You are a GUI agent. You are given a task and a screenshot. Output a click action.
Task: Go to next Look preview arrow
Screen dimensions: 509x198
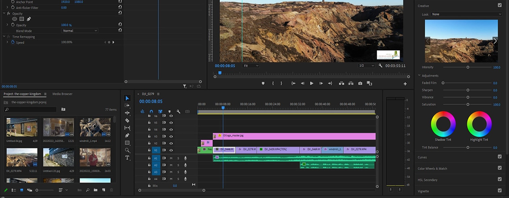[x=495, y=40]
